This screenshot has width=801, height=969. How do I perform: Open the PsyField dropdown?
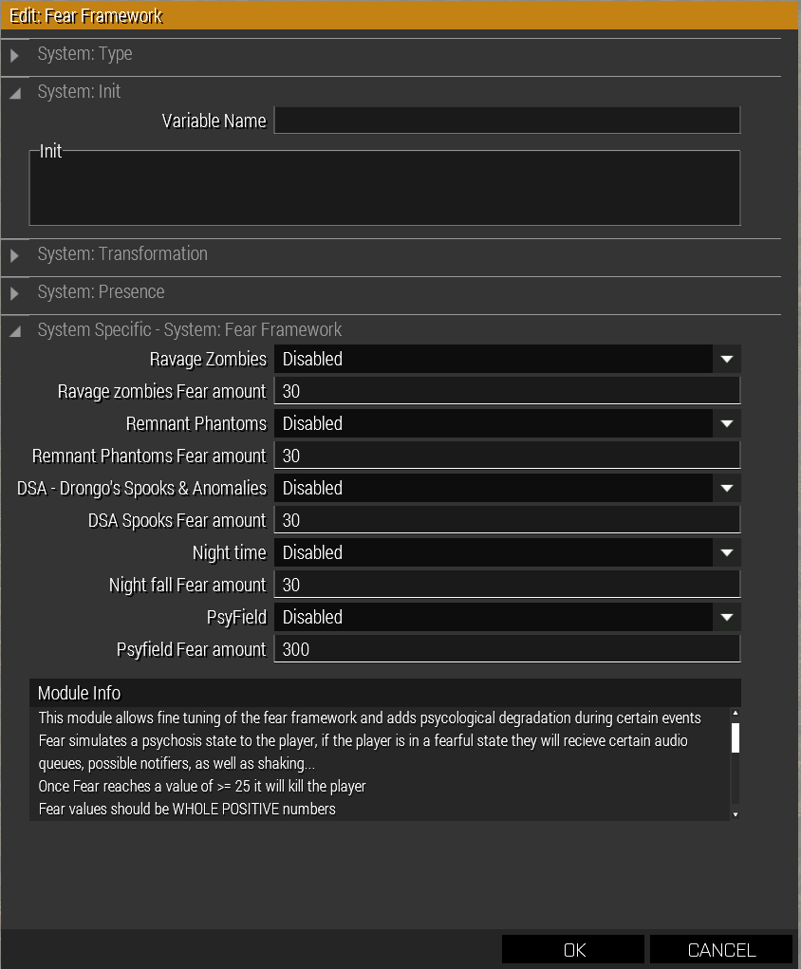click(x=727, y=617)
